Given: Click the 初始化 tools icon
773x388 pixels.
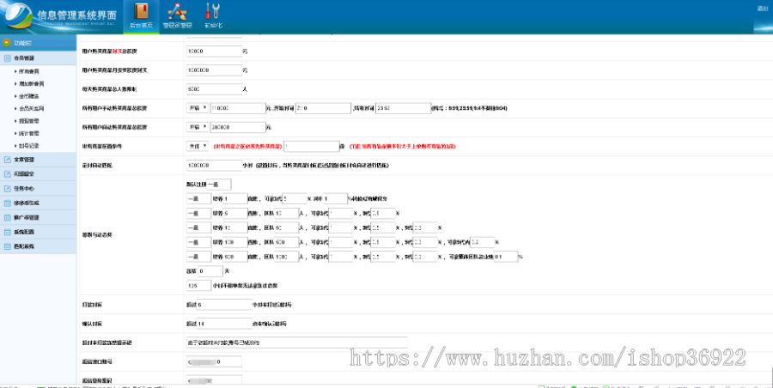Looking at the screenshot, I should [x=213, y=11].
